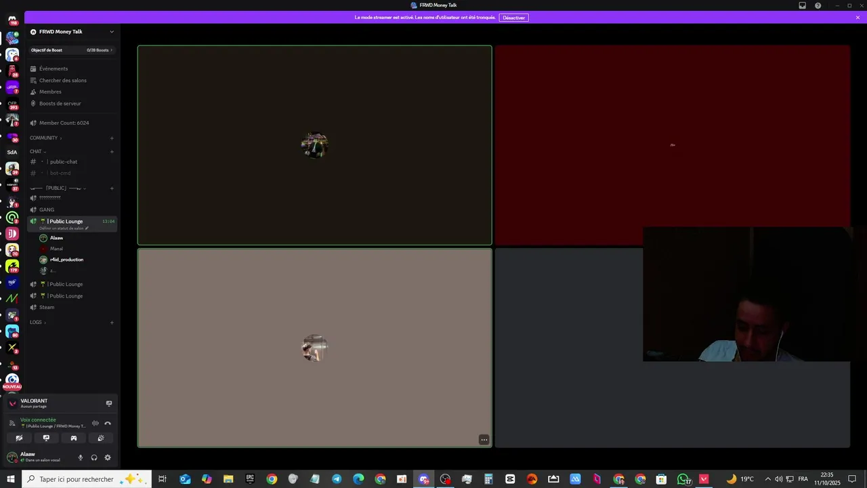Open Epic Games launcher from taskbar
This screenshot has width=867, height=488.
[x=250, y=479]
